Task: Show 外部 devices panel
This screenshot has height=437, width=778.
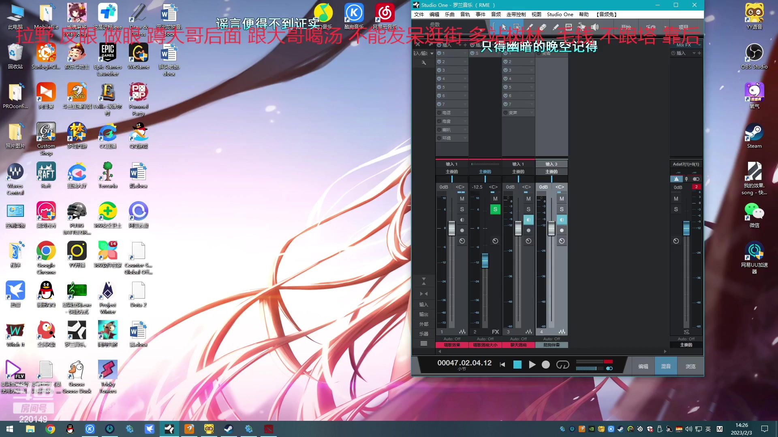Action: (423, 324)
